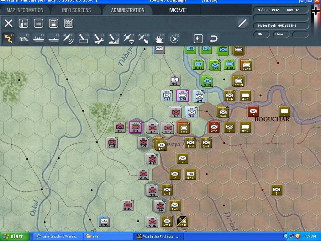
Task: Click the German cross flag icon
Action: coord(315,11)
